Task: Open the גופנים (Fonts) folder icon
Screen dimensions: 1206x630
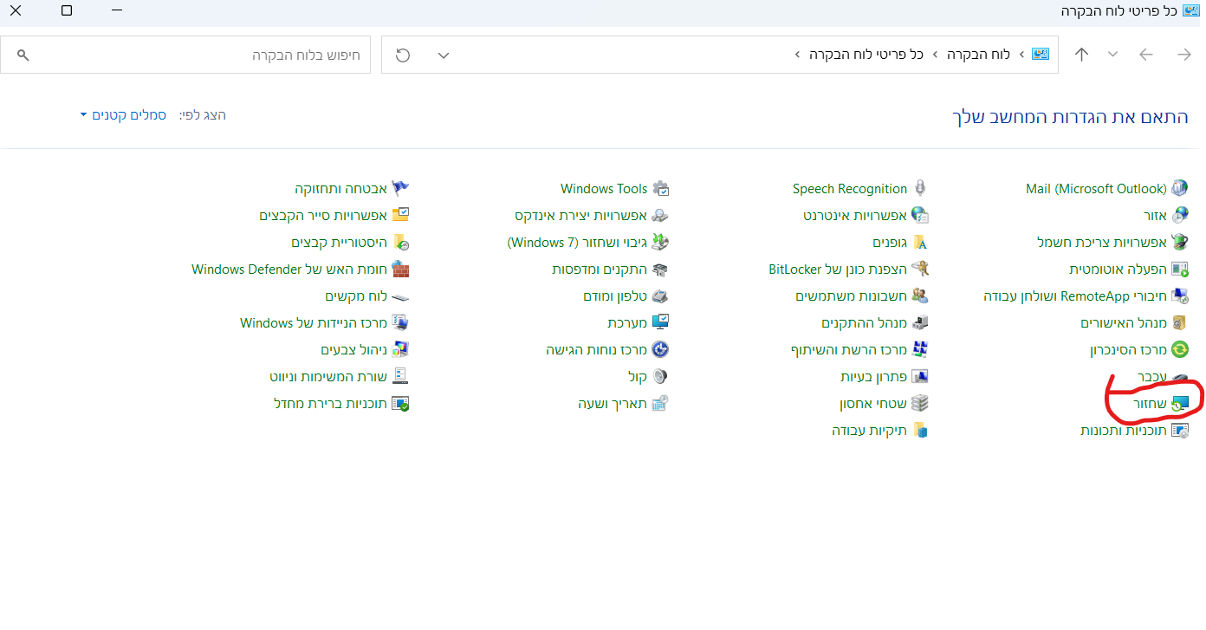Action: (x=920, y=243)
